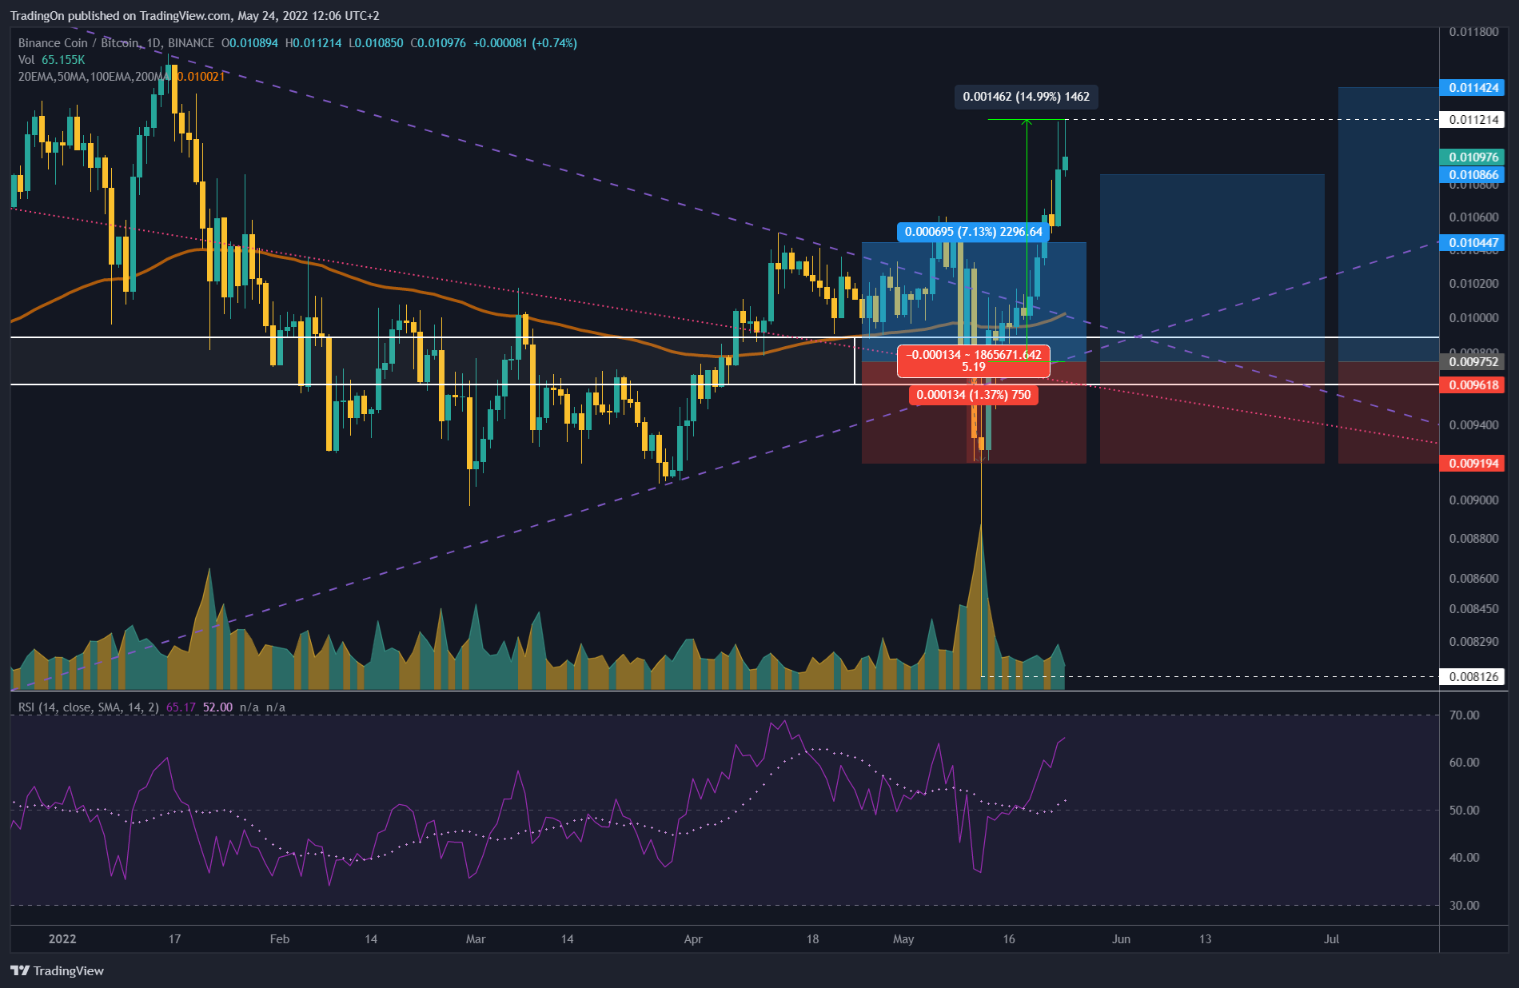Click the Vol 65.155K indicator label
The width and height of the screenshot is (1519, 988).
tap(51, 60)
